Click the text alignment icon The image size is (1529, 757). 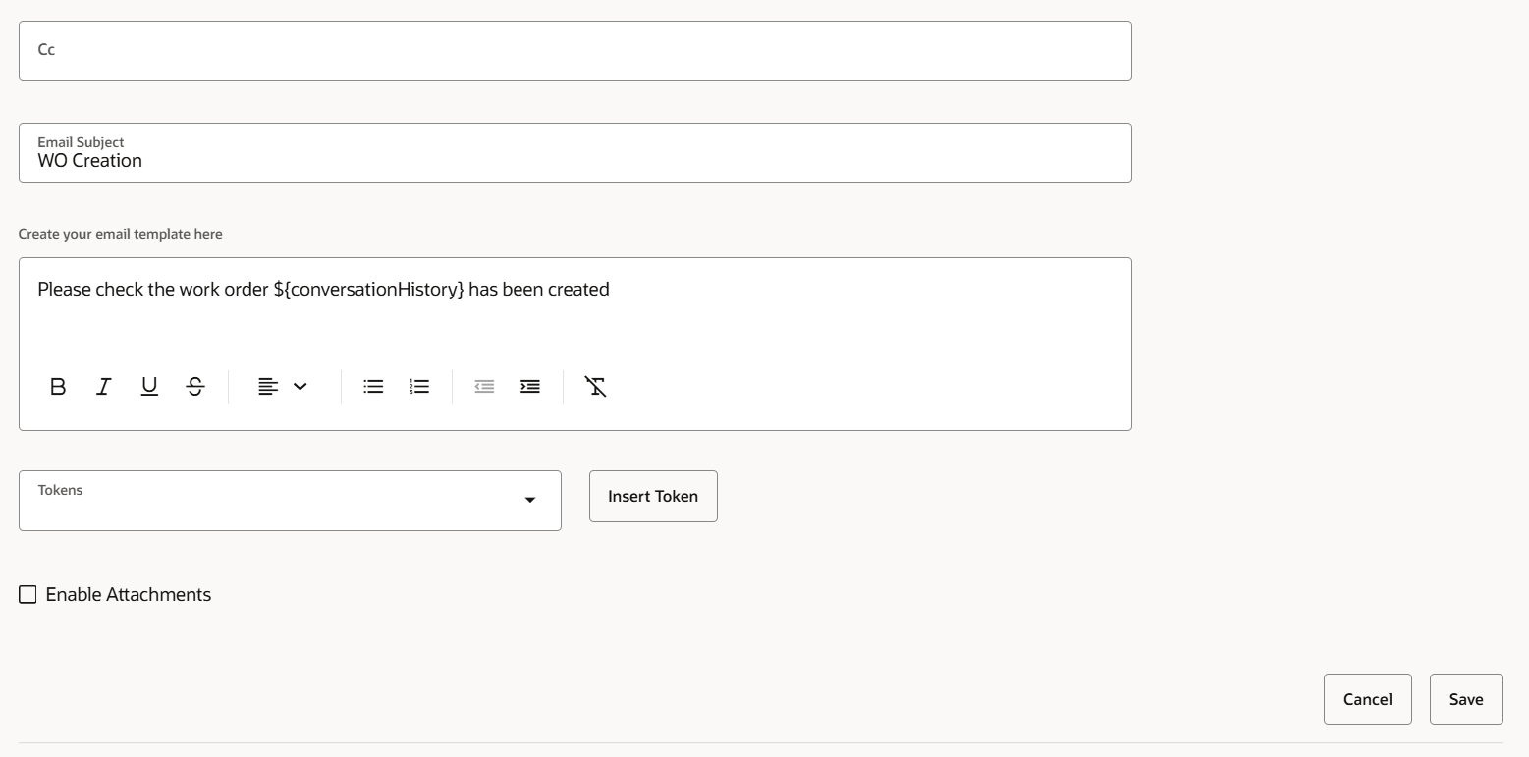[x=267, y=387]
